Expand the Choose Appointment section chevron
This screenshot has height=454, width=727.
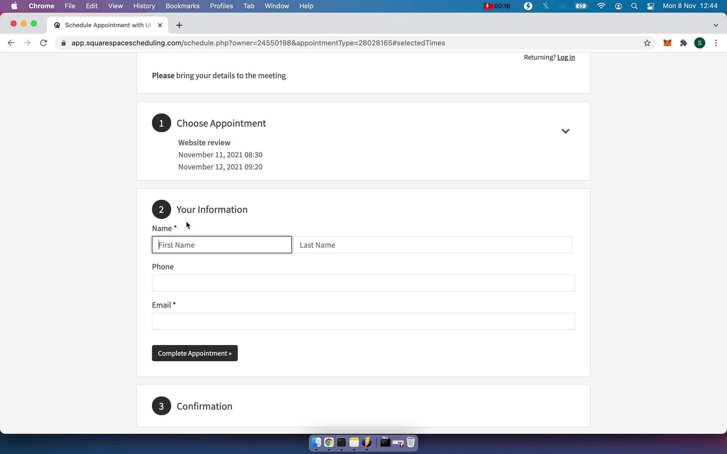click(565, 131)
